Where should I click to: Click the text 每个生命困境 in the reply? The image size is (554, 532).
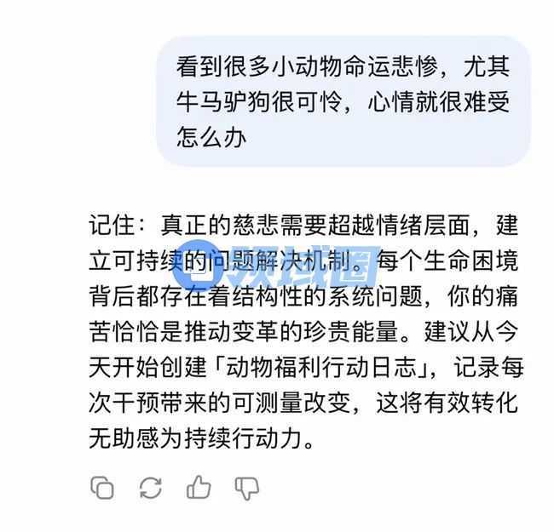[x=447, y=260]
